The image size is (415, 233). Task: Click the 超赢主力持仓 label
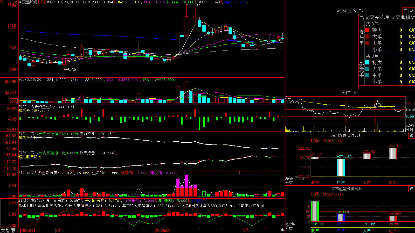pyautogui.click(x=30, y=137)
